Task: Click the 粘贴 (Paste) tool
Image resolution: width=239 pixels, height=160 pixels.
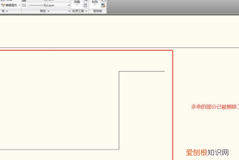Action: click(94, 2)
